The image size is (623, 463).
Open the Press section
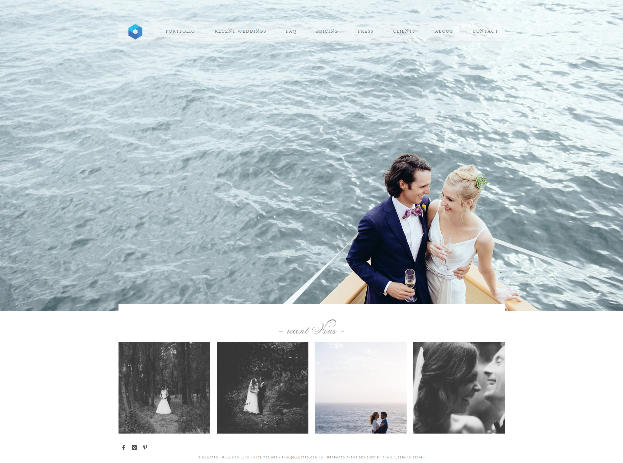click(x=366, y=31)
